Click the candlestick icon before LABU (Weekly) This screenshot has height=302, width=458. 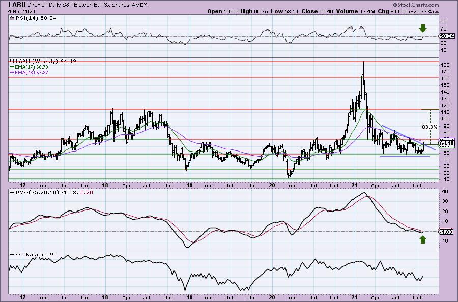click(x=12, y=62)
